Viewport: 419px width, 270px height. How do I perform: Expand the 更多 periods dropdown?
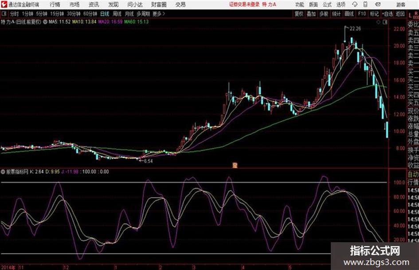[159, 14]
